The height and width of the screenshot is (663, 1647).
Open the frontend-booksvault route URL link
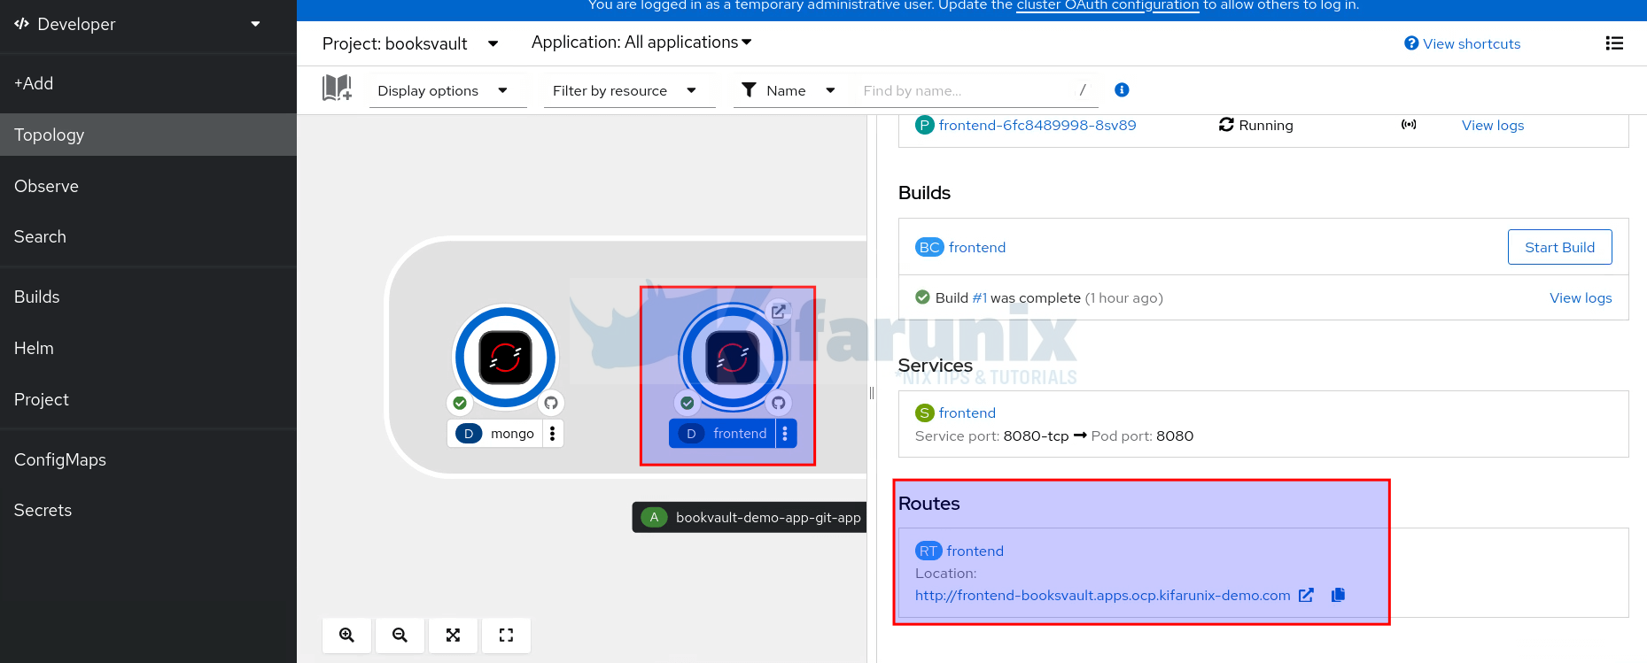[1102, 595]
